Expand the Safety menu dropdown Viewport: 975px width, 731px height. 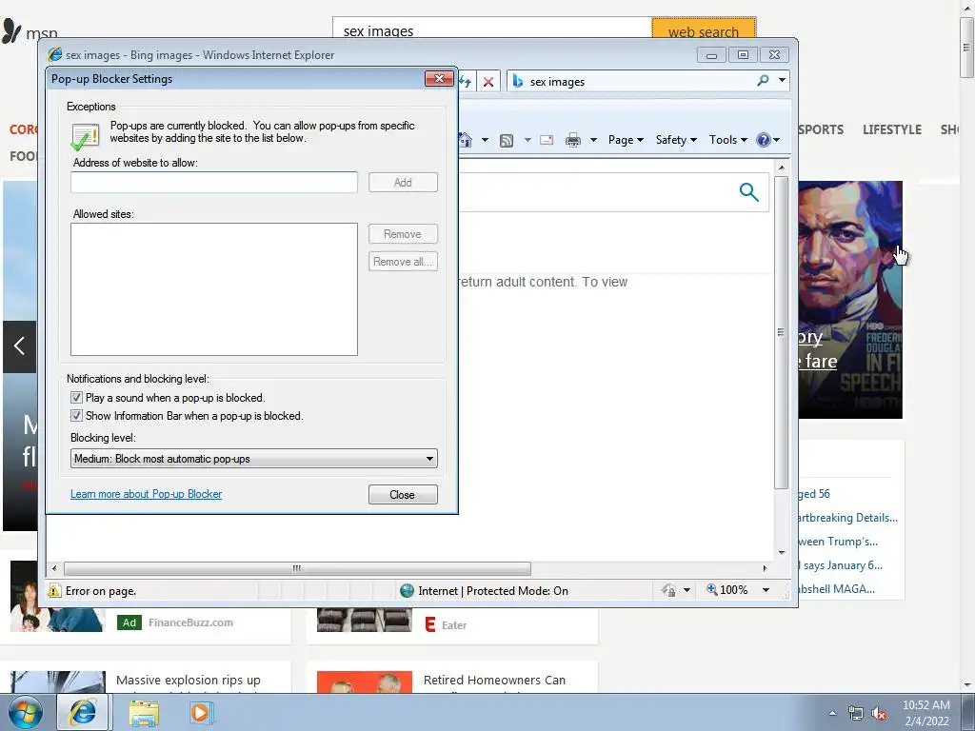click(676, 140)
